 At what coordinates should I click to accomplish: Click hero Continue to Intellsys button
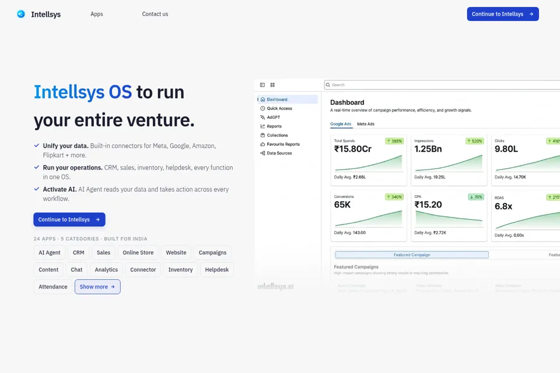tap(69, 220)
